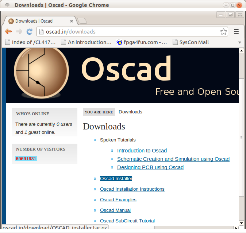Screen dimensions: 246x233
Task: Click the Oscad site title
Action: pos(126,69)
